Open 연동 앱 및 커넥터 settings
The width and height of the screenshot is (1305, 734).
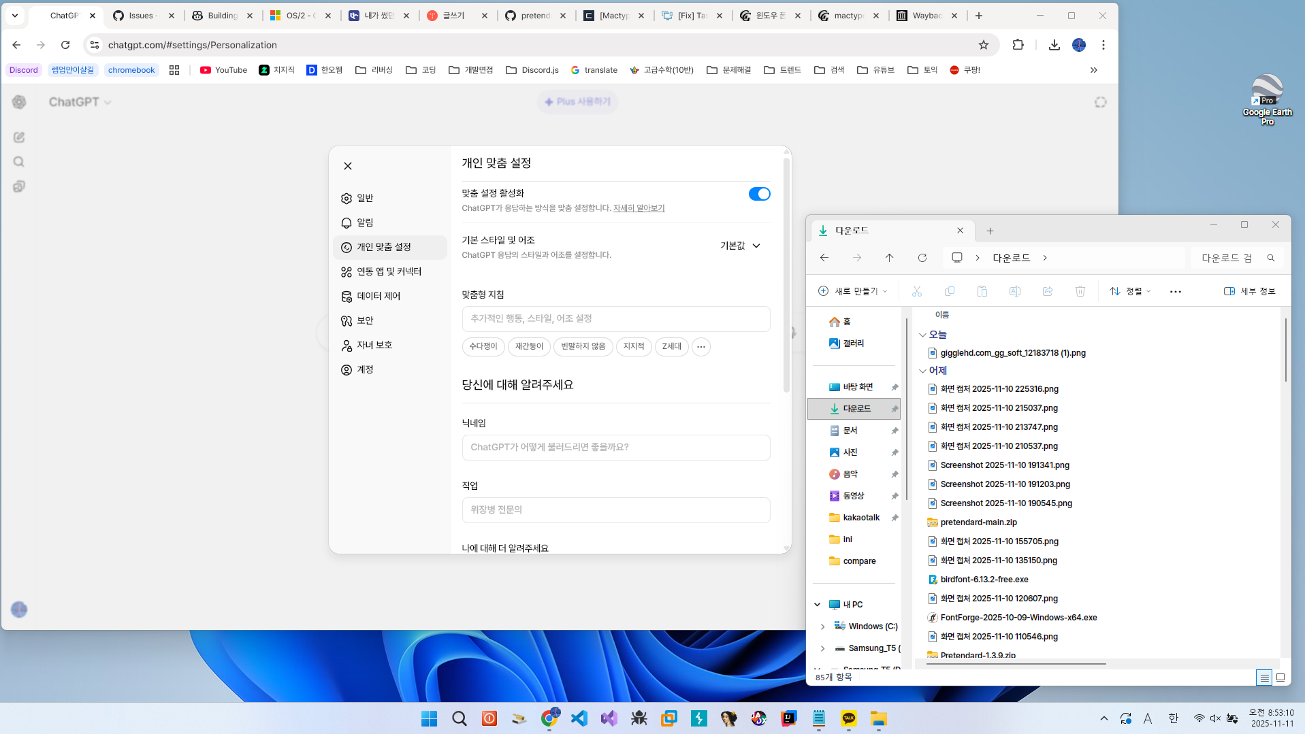(x=389, y=271)
